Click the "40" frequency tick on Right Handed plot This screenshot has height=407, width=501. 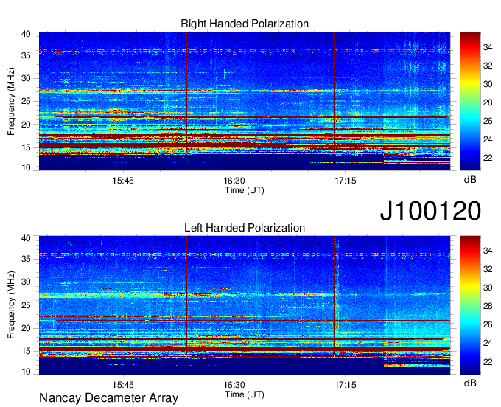(x=26, y=34)
